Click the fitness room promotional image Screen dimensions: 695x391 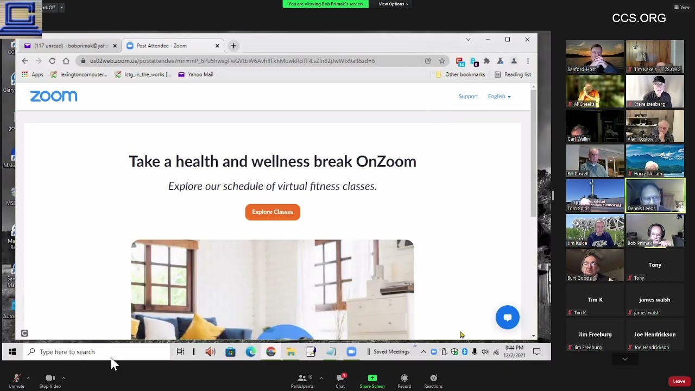(273, 289)
